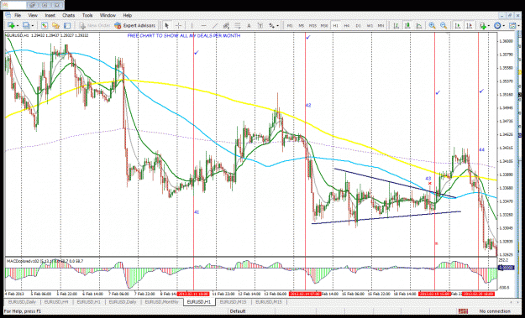Viewport: 525px width, 318px height.
Task: Select the Trendline drawing tool
Action: coord(215,25)
